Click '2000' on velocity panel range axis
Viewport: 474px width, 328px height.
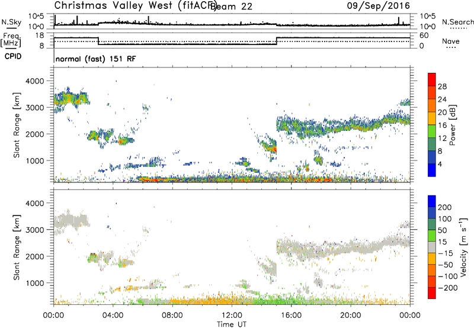coord(34,256)
